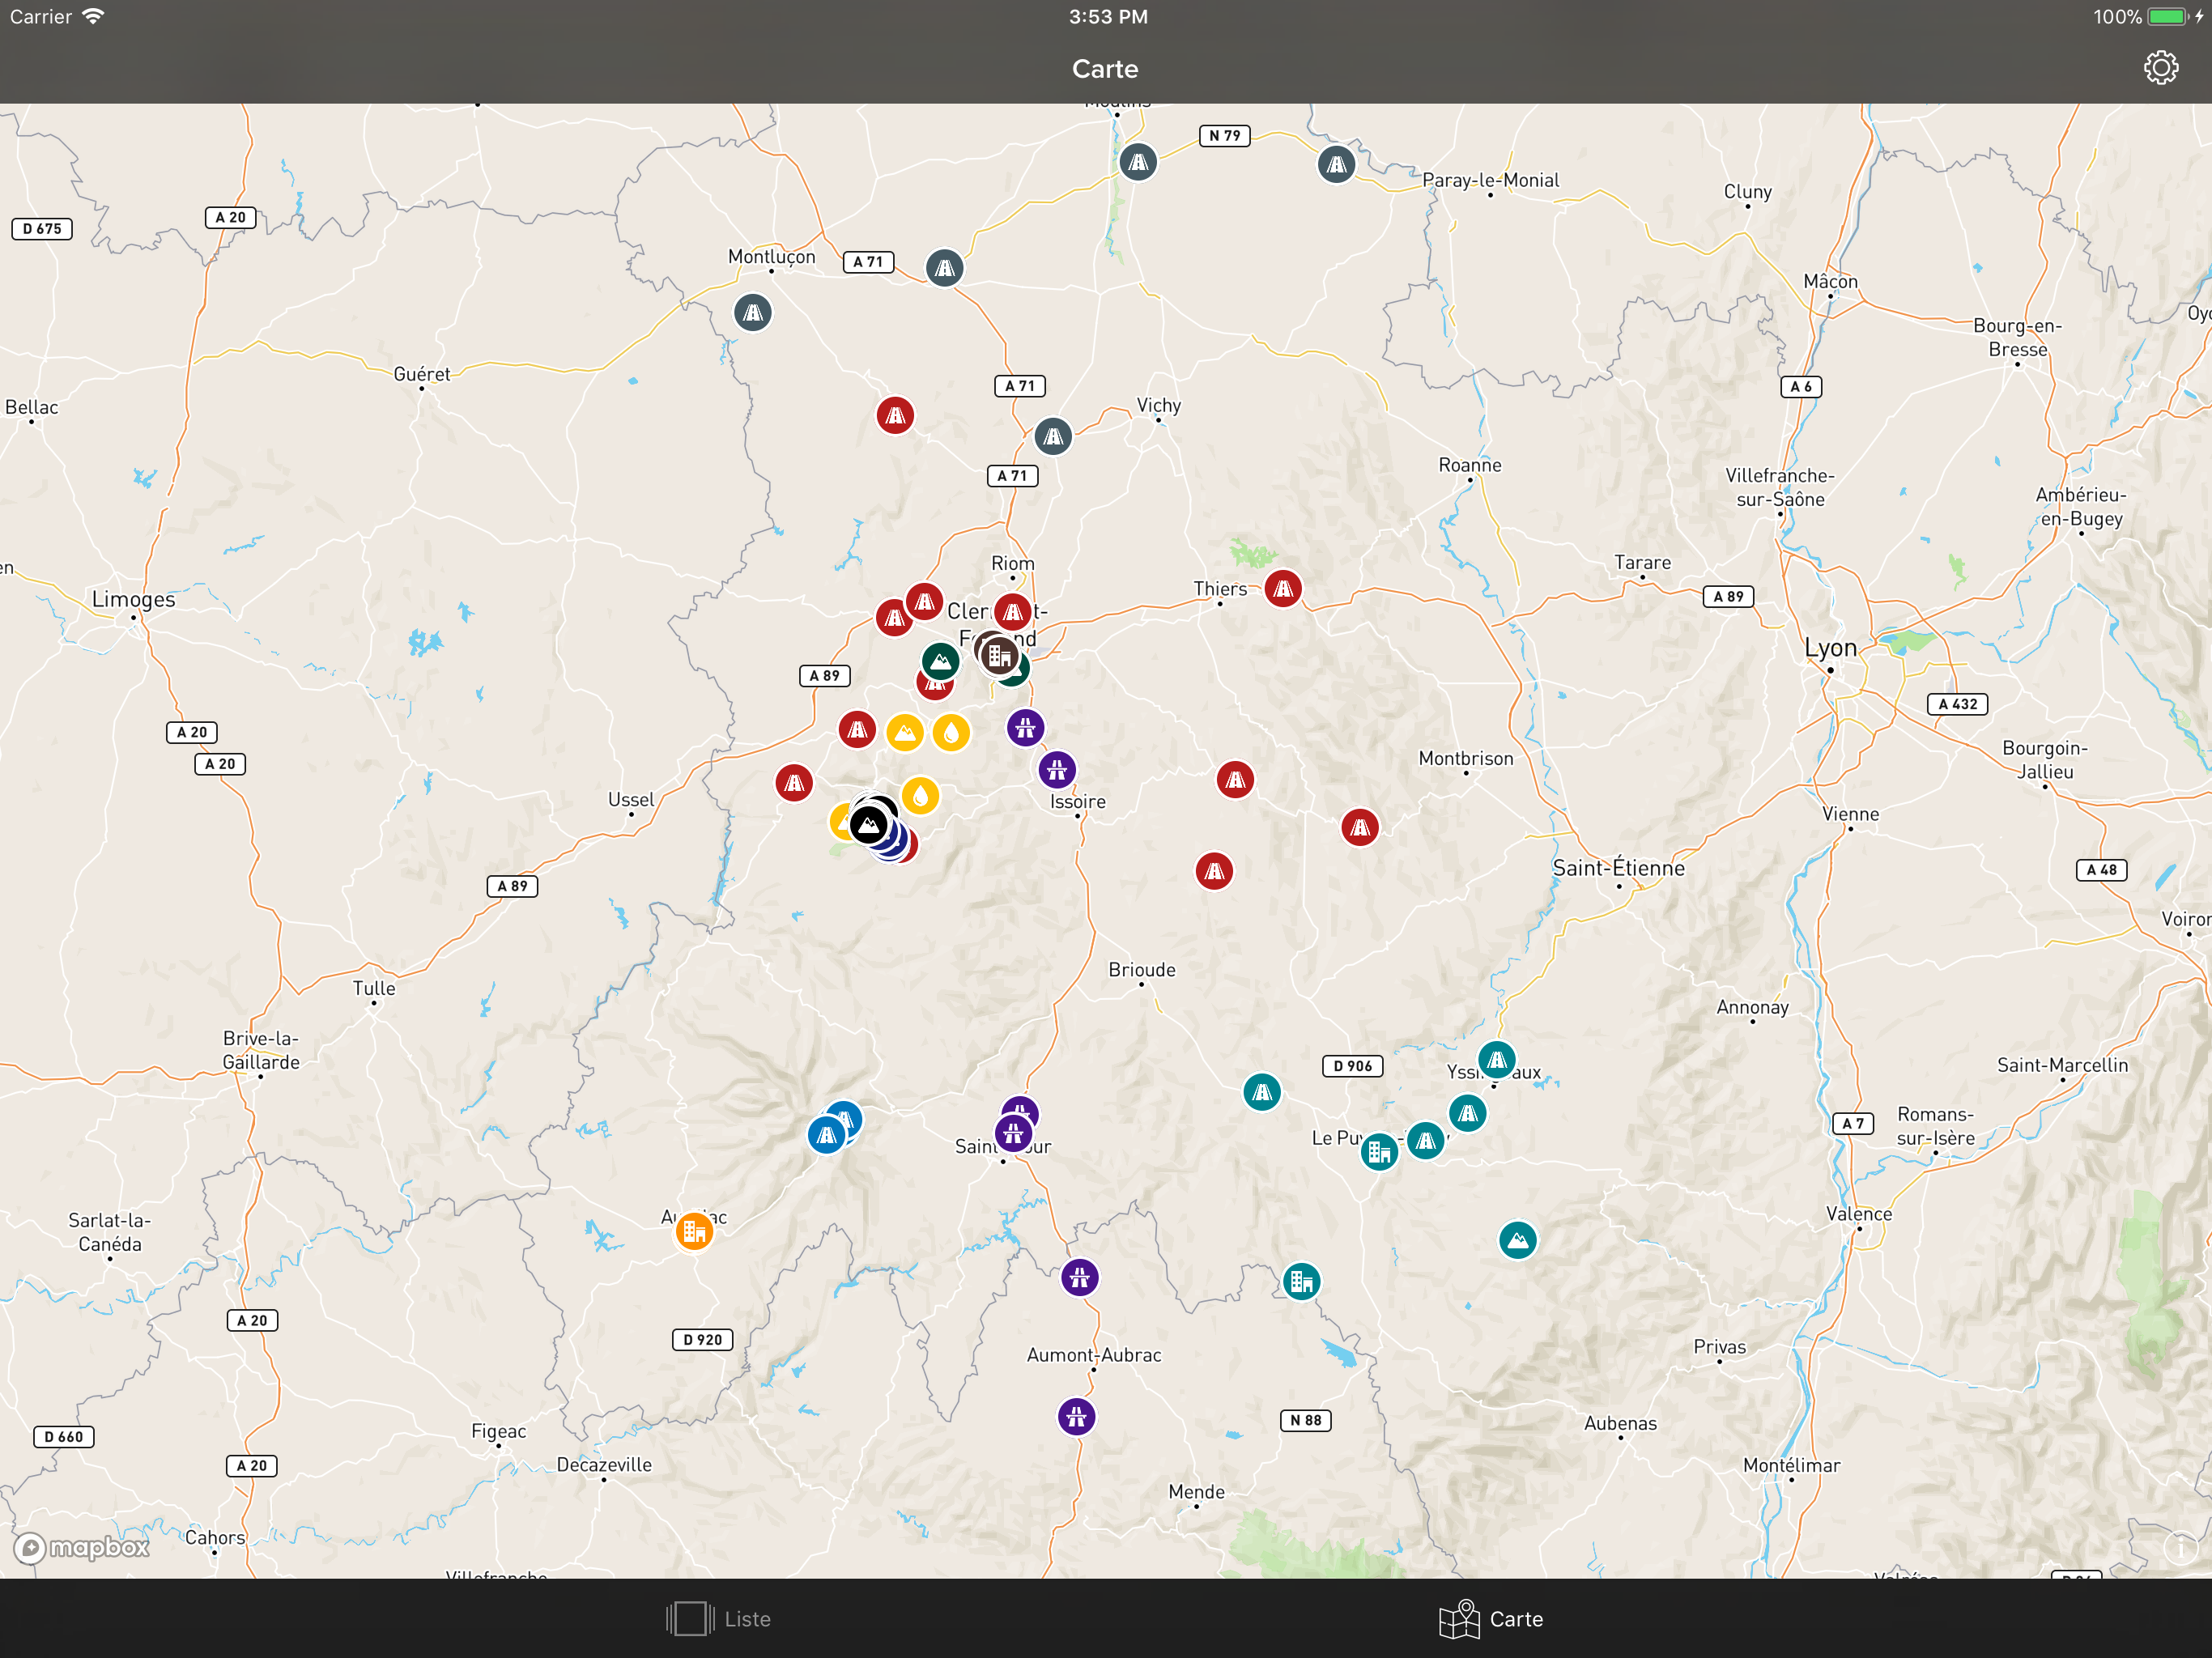
Task: Tap the Lyon city label
Action: pos(1830,648)
